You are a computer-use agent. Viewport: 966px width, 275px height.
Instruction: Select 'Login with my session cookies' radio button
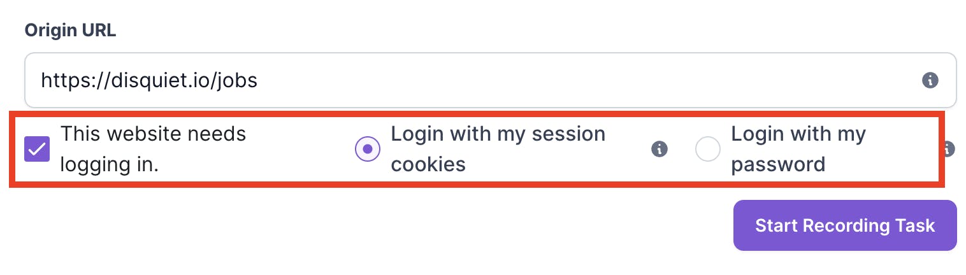(367, 150)
